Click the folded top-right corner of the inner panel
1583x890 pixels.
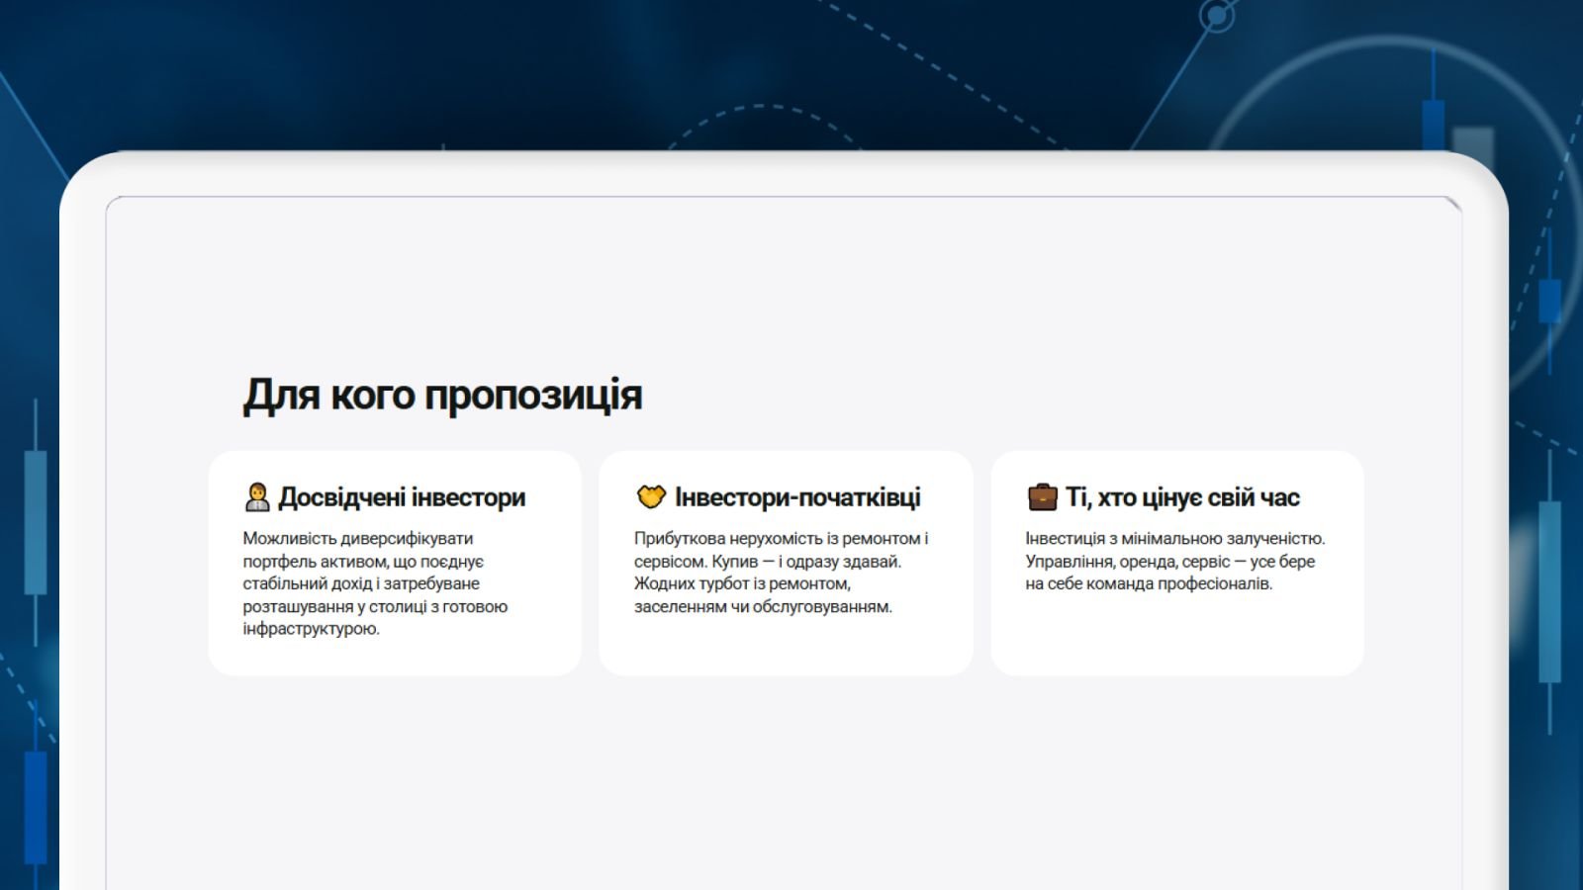(x=1452, y=205)
